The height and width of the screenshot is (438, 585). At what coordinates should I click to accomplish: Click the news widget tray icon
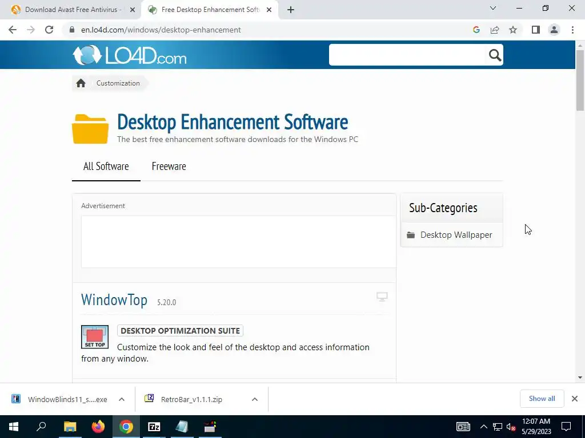tap(463, 427)
